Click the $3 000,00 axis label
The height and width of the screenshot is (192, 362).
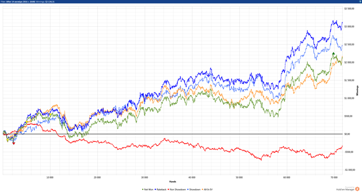coord(349,26)
